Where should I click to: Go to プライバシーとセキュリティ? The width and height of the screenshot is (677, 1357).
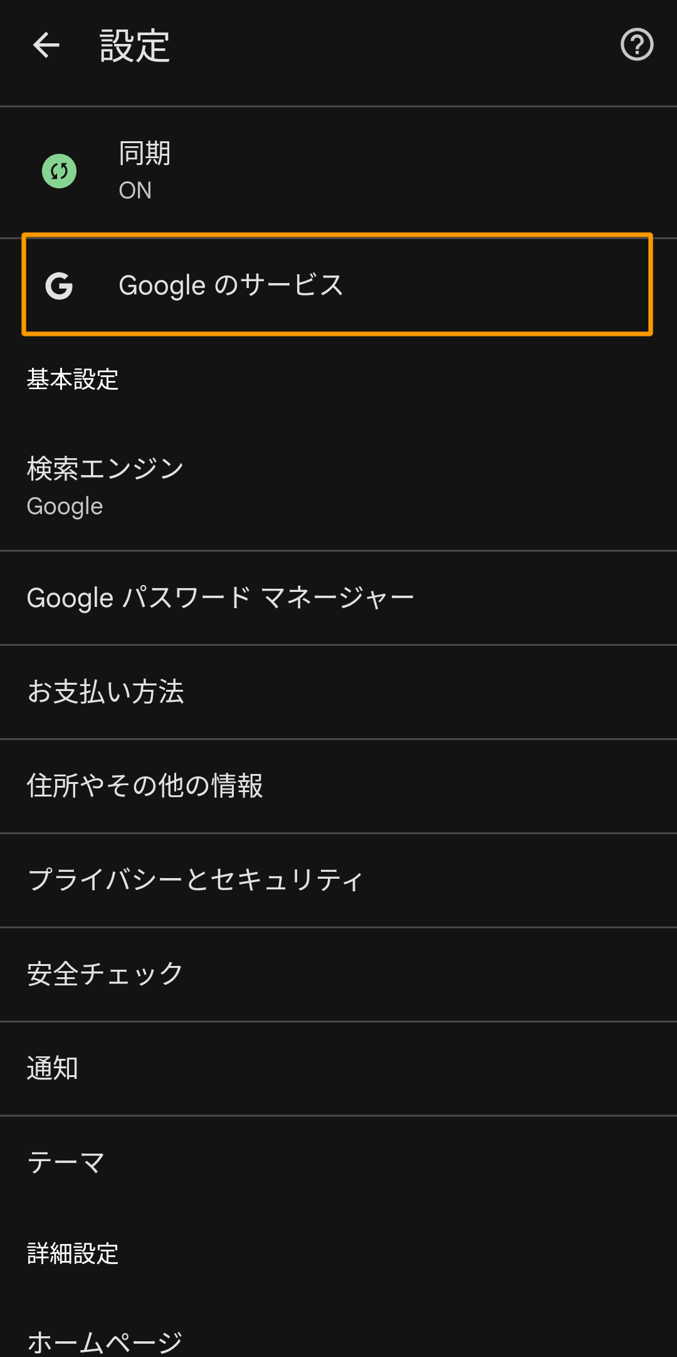click(338, 881)
